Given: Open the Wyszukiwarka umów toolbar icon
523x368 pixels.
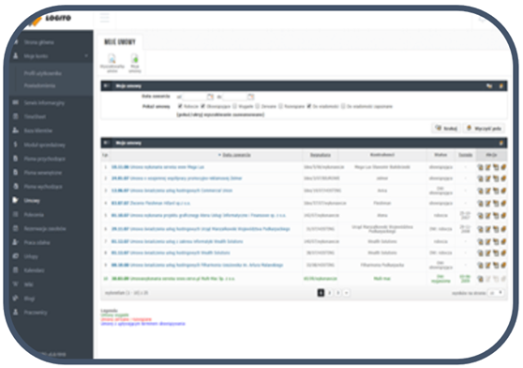Looking at the screenshot, I should coord(112,59).
